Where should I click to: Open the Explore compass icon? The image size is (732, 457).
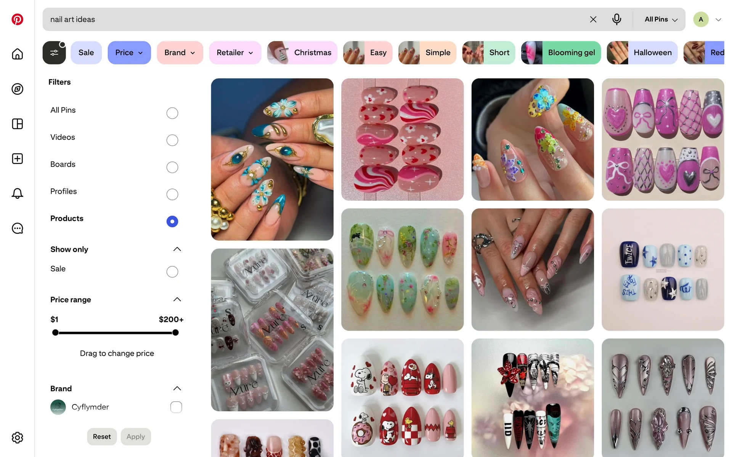tap(17, 89)
